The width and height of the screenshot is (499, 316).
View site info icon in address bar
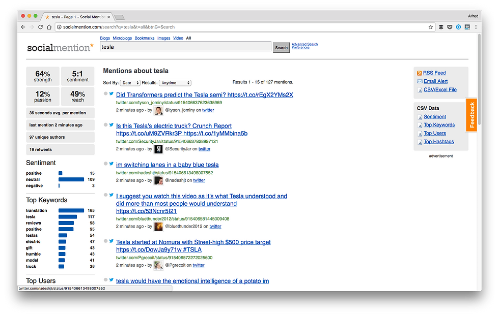[x=59, y=27]
